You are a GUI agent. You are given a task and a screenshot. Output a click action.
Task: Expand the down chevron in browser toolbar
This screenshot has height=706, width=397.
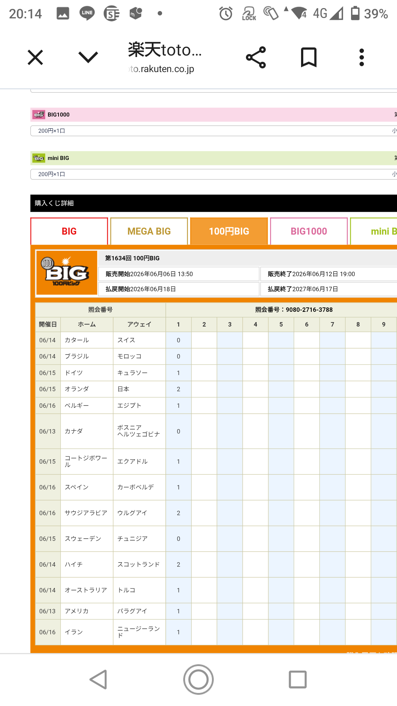coord(88,57)
